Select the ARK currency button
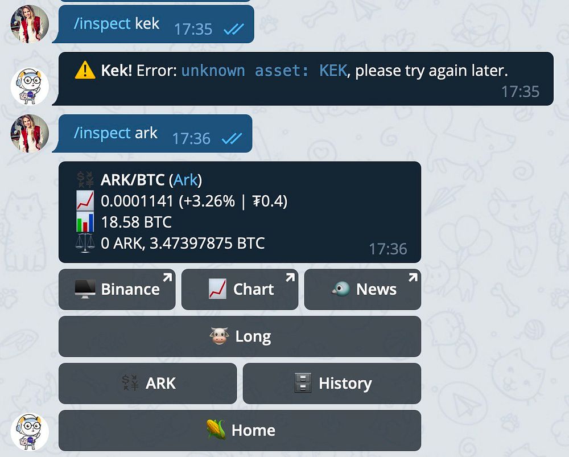Screen dimensions: 569x457 [x=148, y=384]
